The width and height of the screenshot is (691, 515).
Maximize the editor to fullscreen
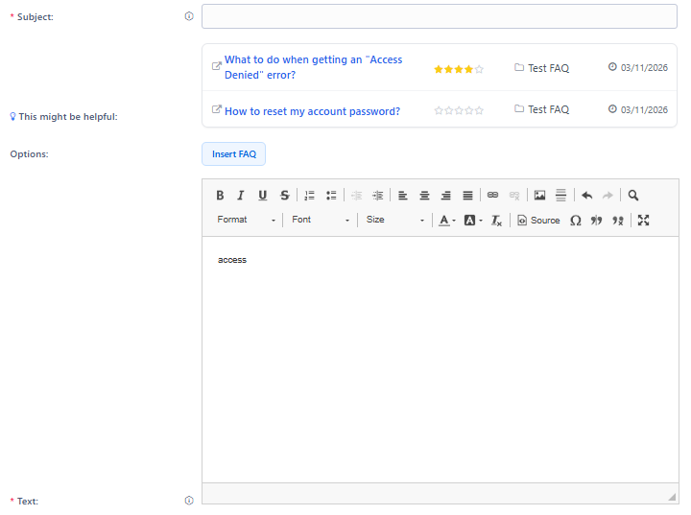pyautogui.click(x=643, y=221)
